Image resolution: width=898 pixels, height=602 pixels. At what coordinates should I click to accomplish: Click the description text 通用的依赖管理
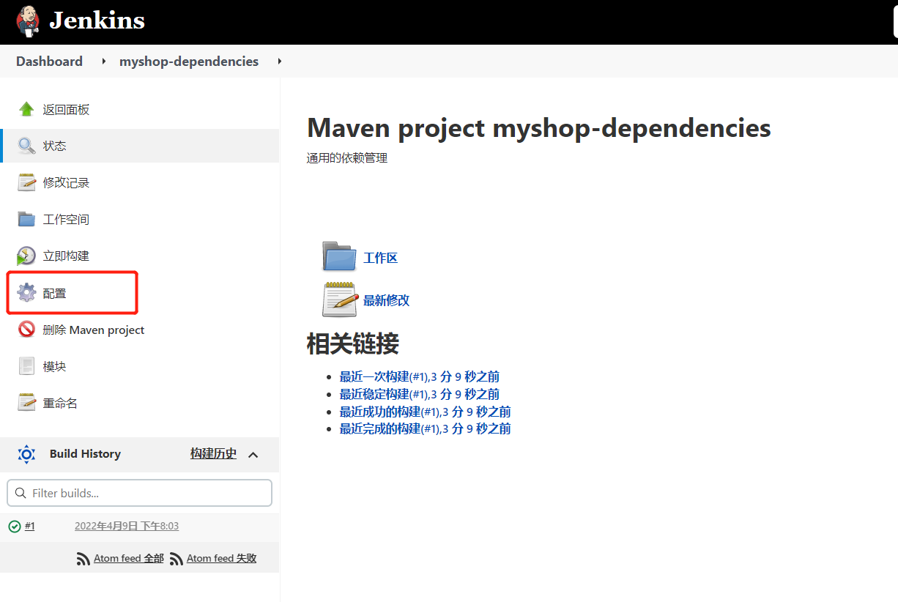tap(346, 157)
